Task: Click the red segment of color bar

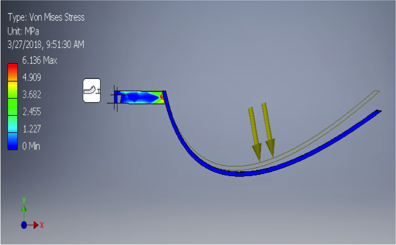Action: pyautogui.click(x=12, y=69)
